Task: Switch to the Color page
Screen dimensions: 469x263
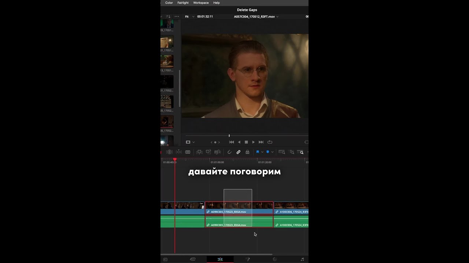Action: [275, 259]
